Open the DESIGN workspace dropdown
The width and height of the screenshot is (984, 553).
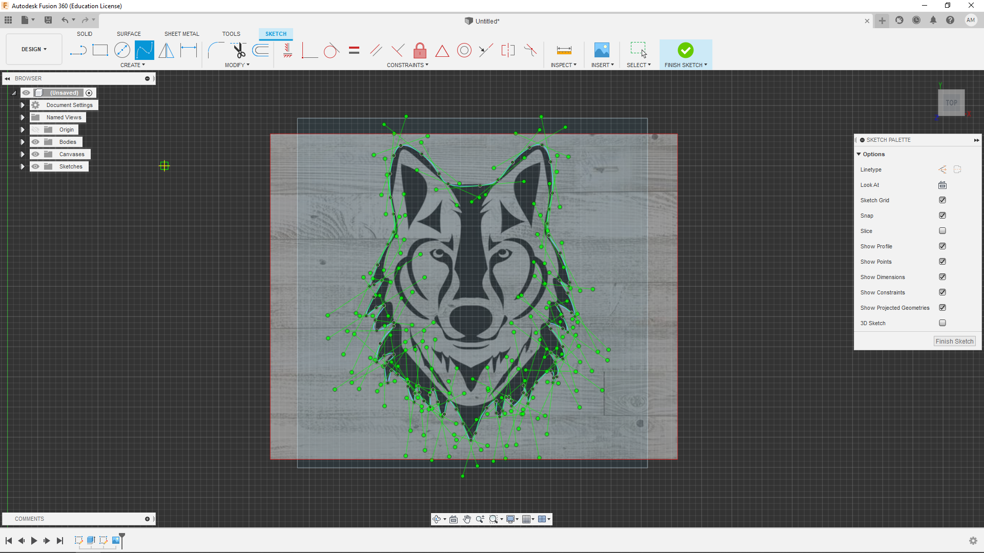coord(34,49)
